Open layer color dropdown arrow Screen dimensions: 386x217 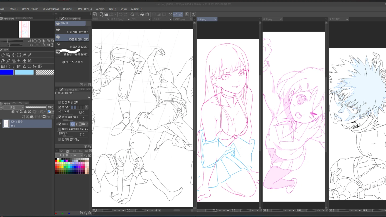[53, 112]
